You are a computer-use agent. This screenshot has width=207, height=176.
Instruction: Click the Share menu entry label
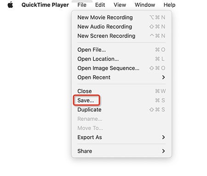point(85,151)
